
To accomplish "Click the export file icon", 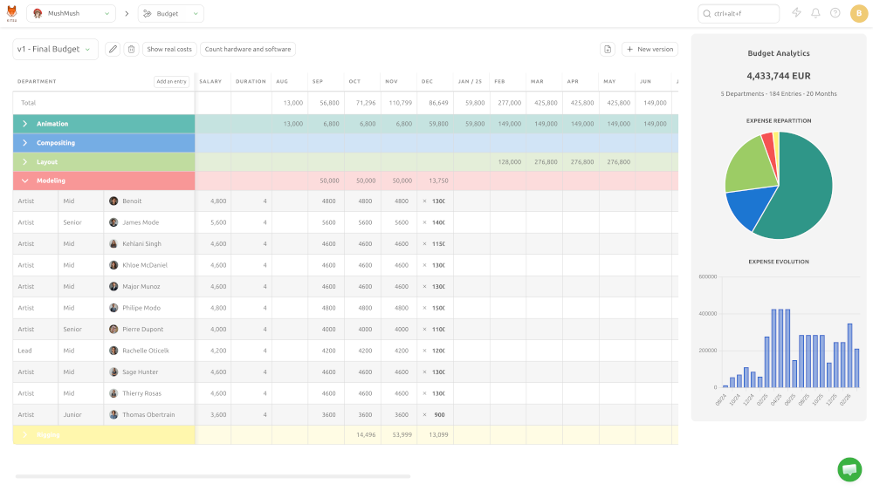I will pyautogui.click(x=608, y=49).
